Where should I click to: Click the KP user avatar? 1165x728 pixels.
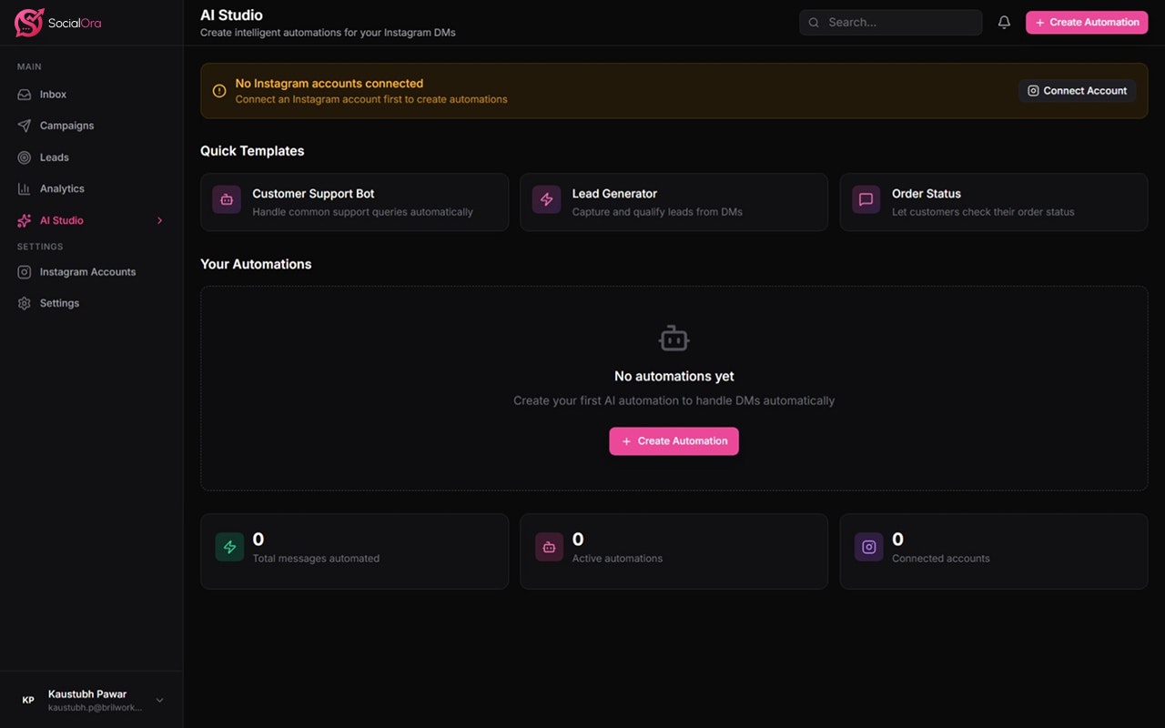click(28, 700)
